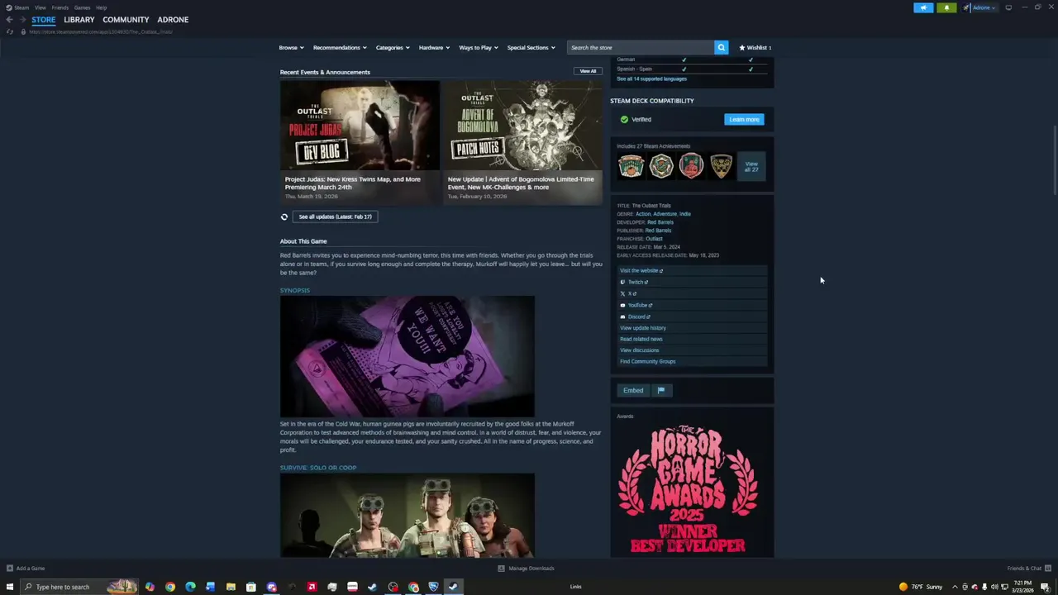Reload the page with the refresh icon

click(x=9, y=31)
